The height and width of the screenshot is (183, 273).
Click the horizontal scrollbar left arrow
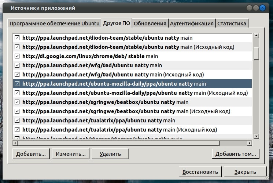point(15,143)
